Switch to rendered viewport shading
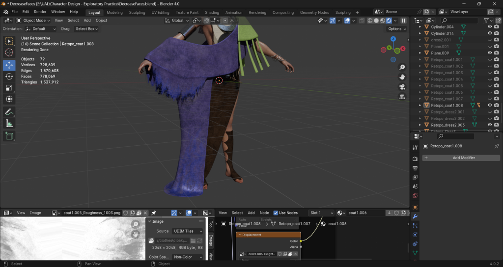Viewport: 503px width, 267px height. click(x=389, y=21)
